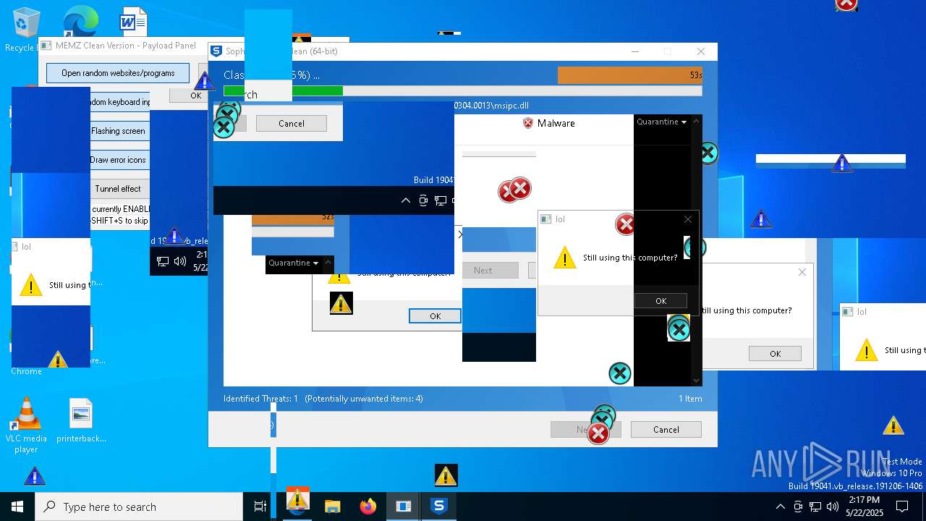Close the lol dialog right of Sophos window
The image size is (926, 521).
coord(802,272)
